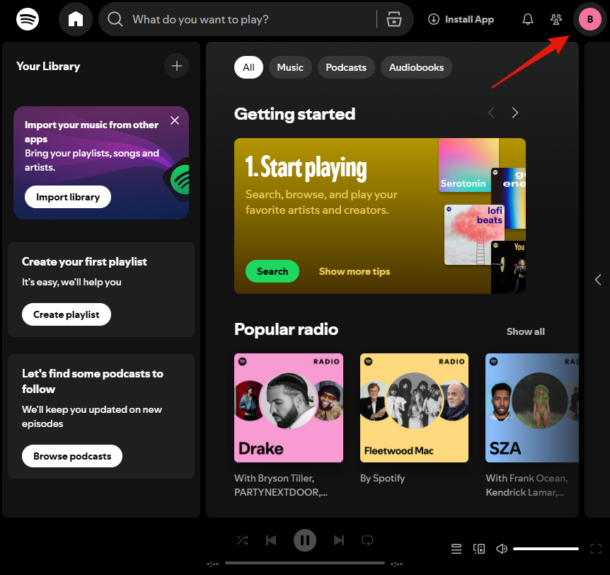This screenshot has height=575, width=610.
Task: Click the playback progress bar
Action: pyautogui.click(x=304, y=563)
